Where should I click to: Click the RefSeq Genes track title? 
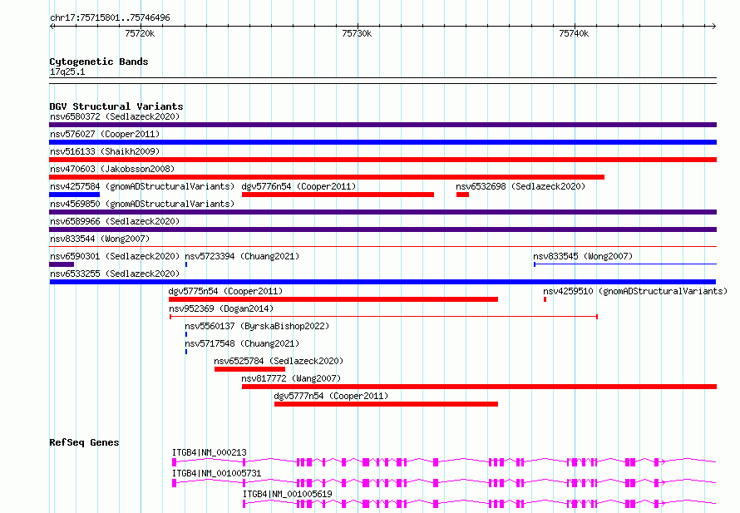coord(84,442)
